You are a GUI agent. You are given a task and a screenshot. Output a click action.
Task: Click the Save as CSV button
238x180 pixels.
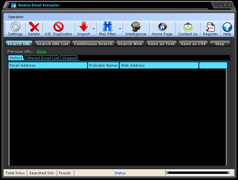click(193, 44)
